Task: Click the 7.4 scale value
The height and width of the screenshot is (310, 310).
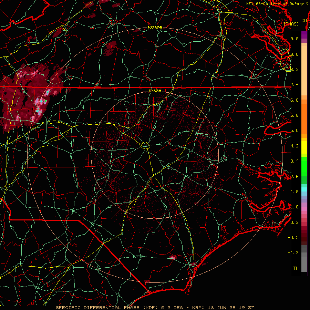Action: 294,85
